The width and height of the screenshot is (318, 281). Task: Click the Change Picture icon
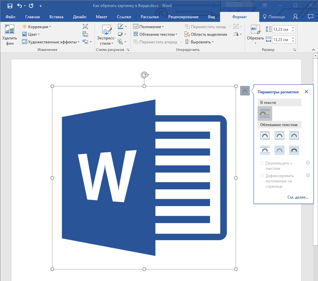(85, 34)
